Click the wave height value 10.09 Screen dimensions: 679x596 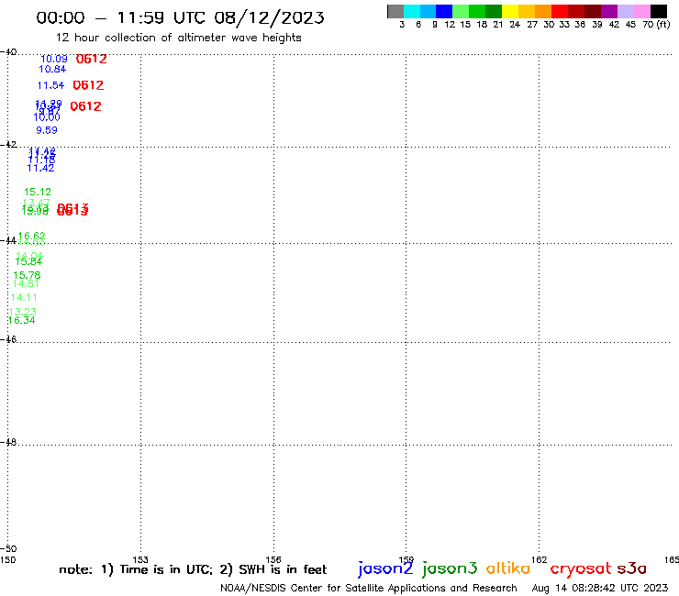coord(54,59)
